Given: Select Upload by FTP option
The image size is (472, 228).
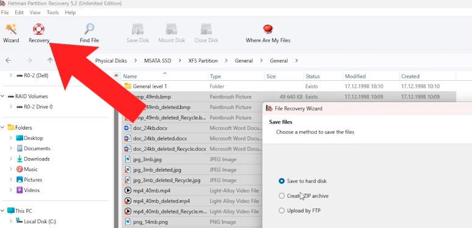Looking at the screenshot, I should (x=282, y=210).
